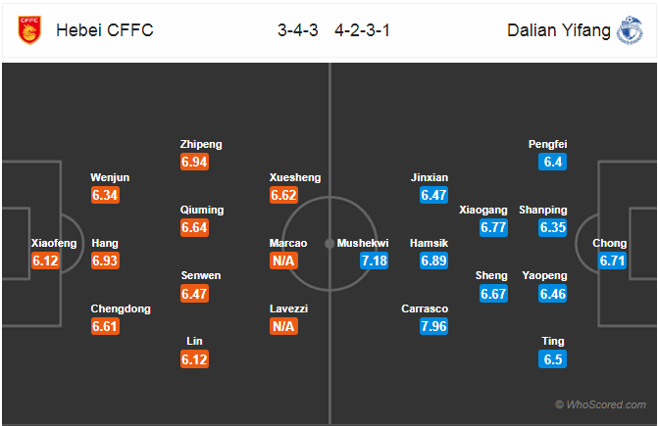Image resolution: width=658 pixels, height=426 pixels.
Task: Click Chengdong's player name
Action: click(x=121, y=308)
